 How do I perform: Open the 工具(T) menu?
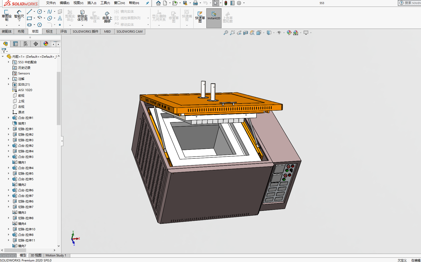pos(105,3)
